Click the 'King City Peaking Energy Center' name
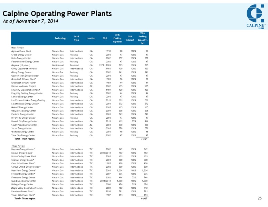 [27, 93]
